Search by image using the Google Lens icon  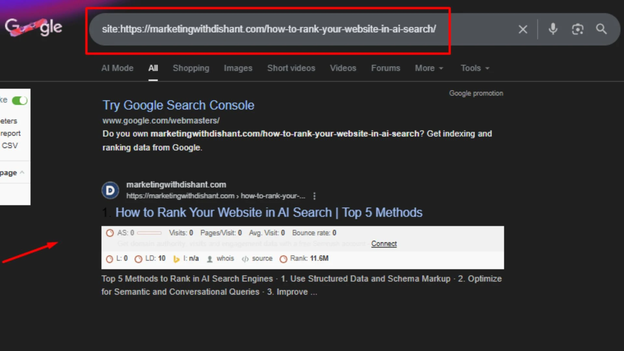[x=578, y=29]
